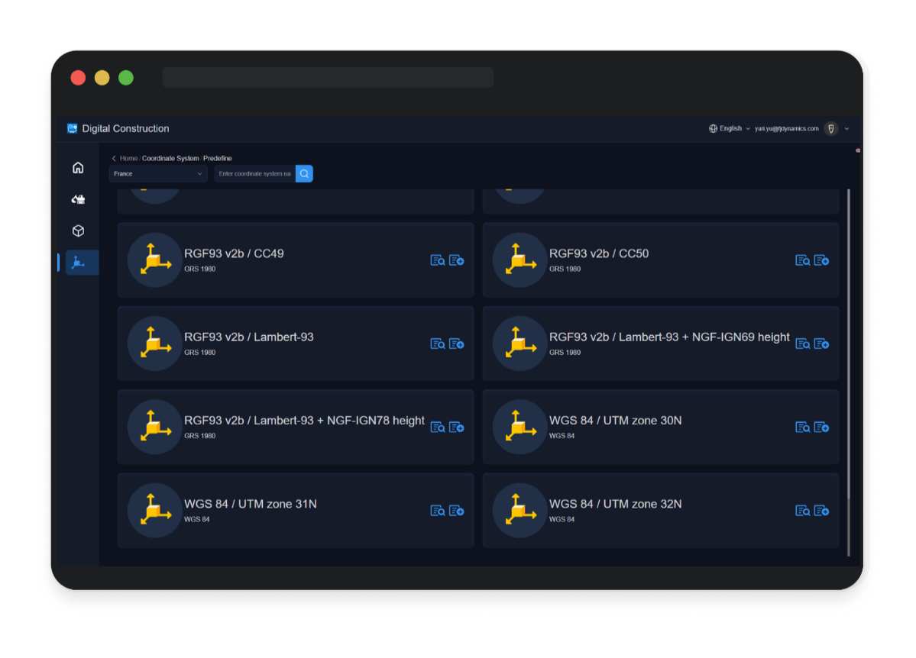The image size is (916, 658).
Task: Open the 3D cube sidebar icon
Action: point(78,231)
